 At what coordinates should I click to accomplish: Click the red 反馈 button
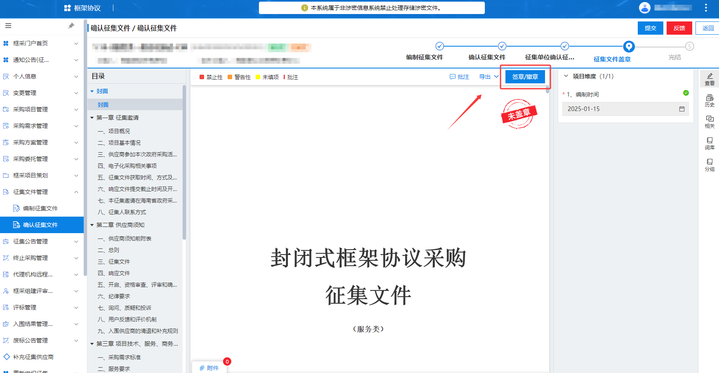(x=679, y=28)
